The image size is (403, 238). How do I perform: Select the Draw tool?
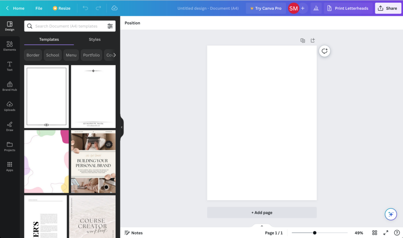(9, 126)
